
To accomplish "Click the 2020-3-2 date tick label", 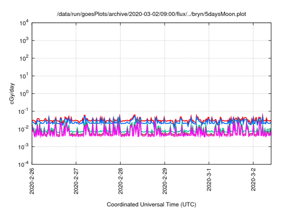I will point(253,180).
